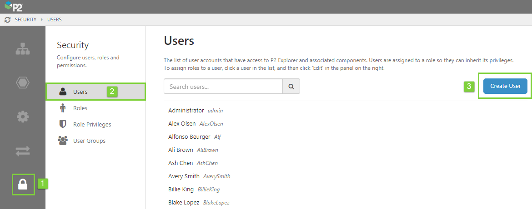This screenshot has width=532, height=209.
Task: Select Alex Olsen from the user list
Action: tap(182, 124)
